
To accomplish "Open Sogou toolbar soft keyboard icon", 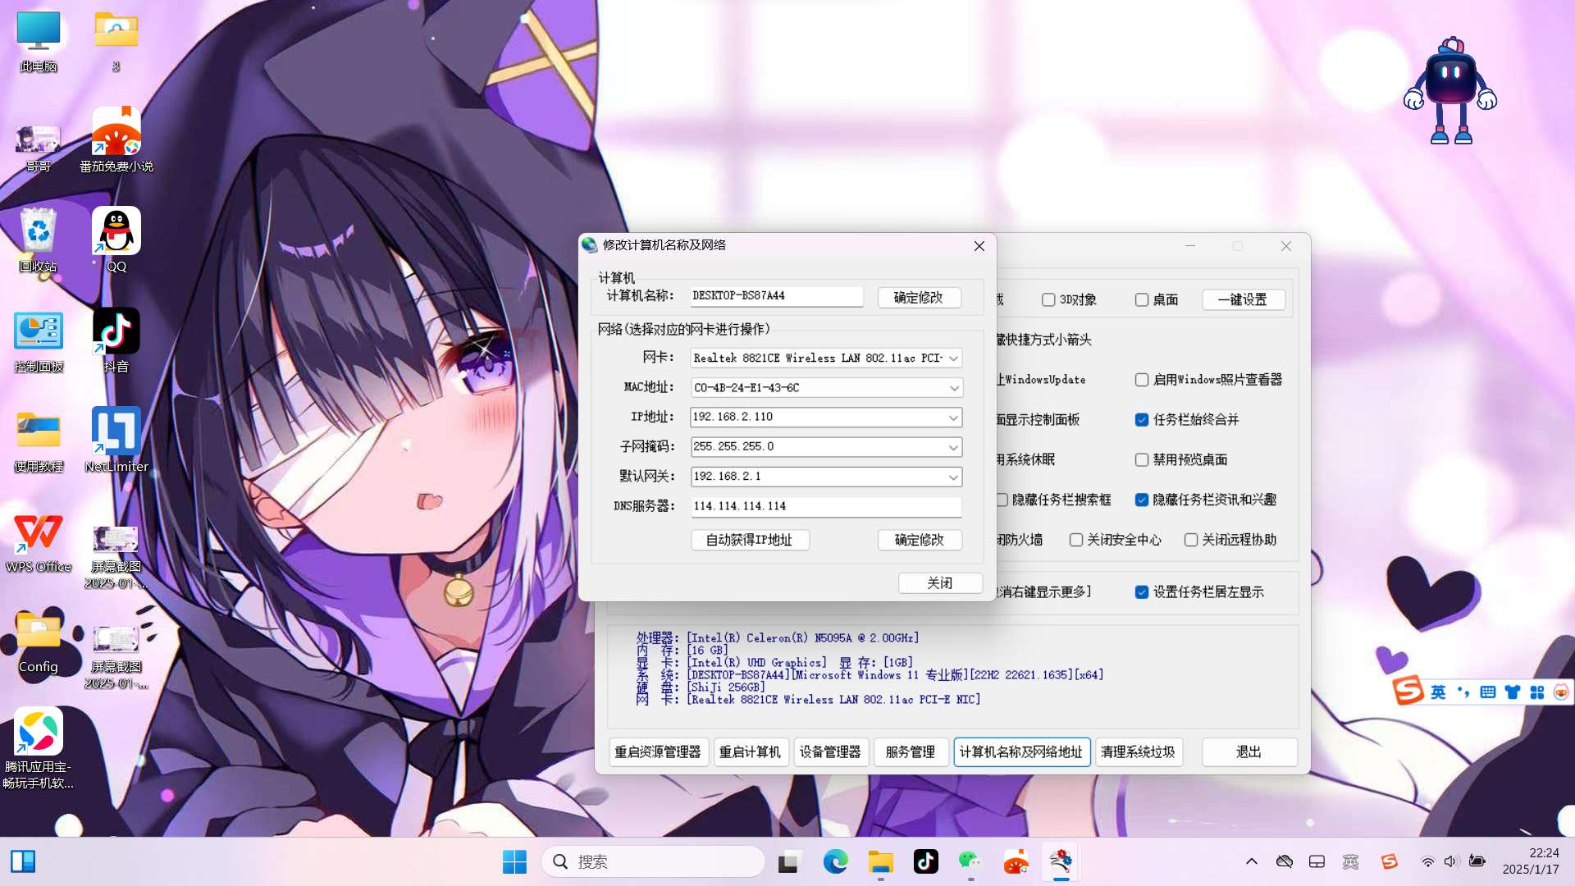I will pyautogui.click(x=1487, y=692).
